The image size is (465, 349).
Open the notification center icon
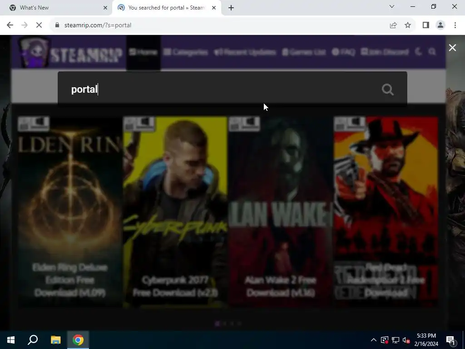pyautogui.click(x=450, y=340)
